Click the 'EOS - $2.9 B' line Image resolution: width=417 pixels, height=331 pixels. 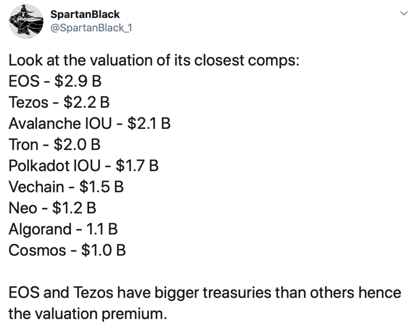(55, 82)
